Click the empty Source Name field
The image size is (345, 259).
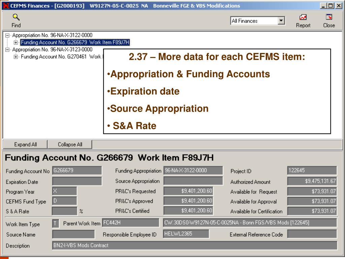point(73,234)
